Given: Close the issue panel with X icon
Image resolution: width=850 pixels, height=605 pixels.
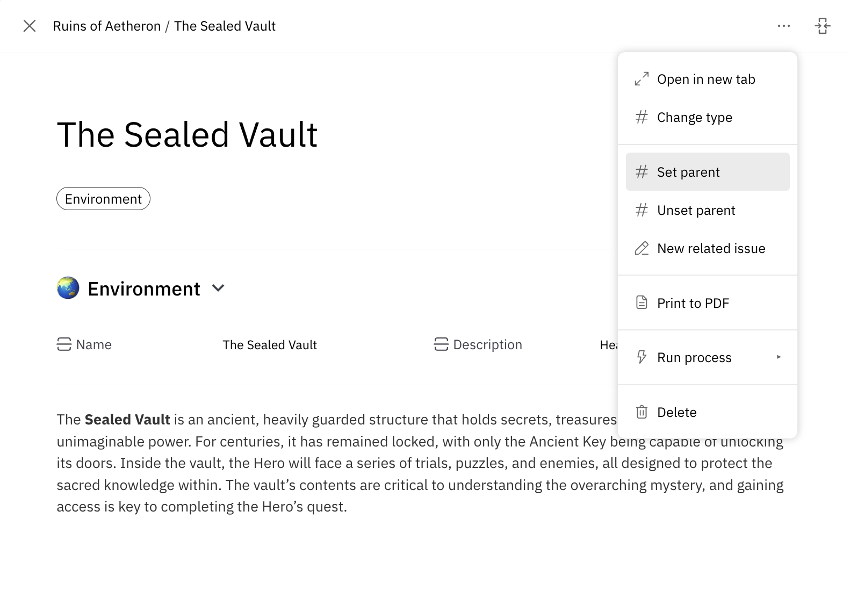Looking at the screenshot, I should 30,26.
